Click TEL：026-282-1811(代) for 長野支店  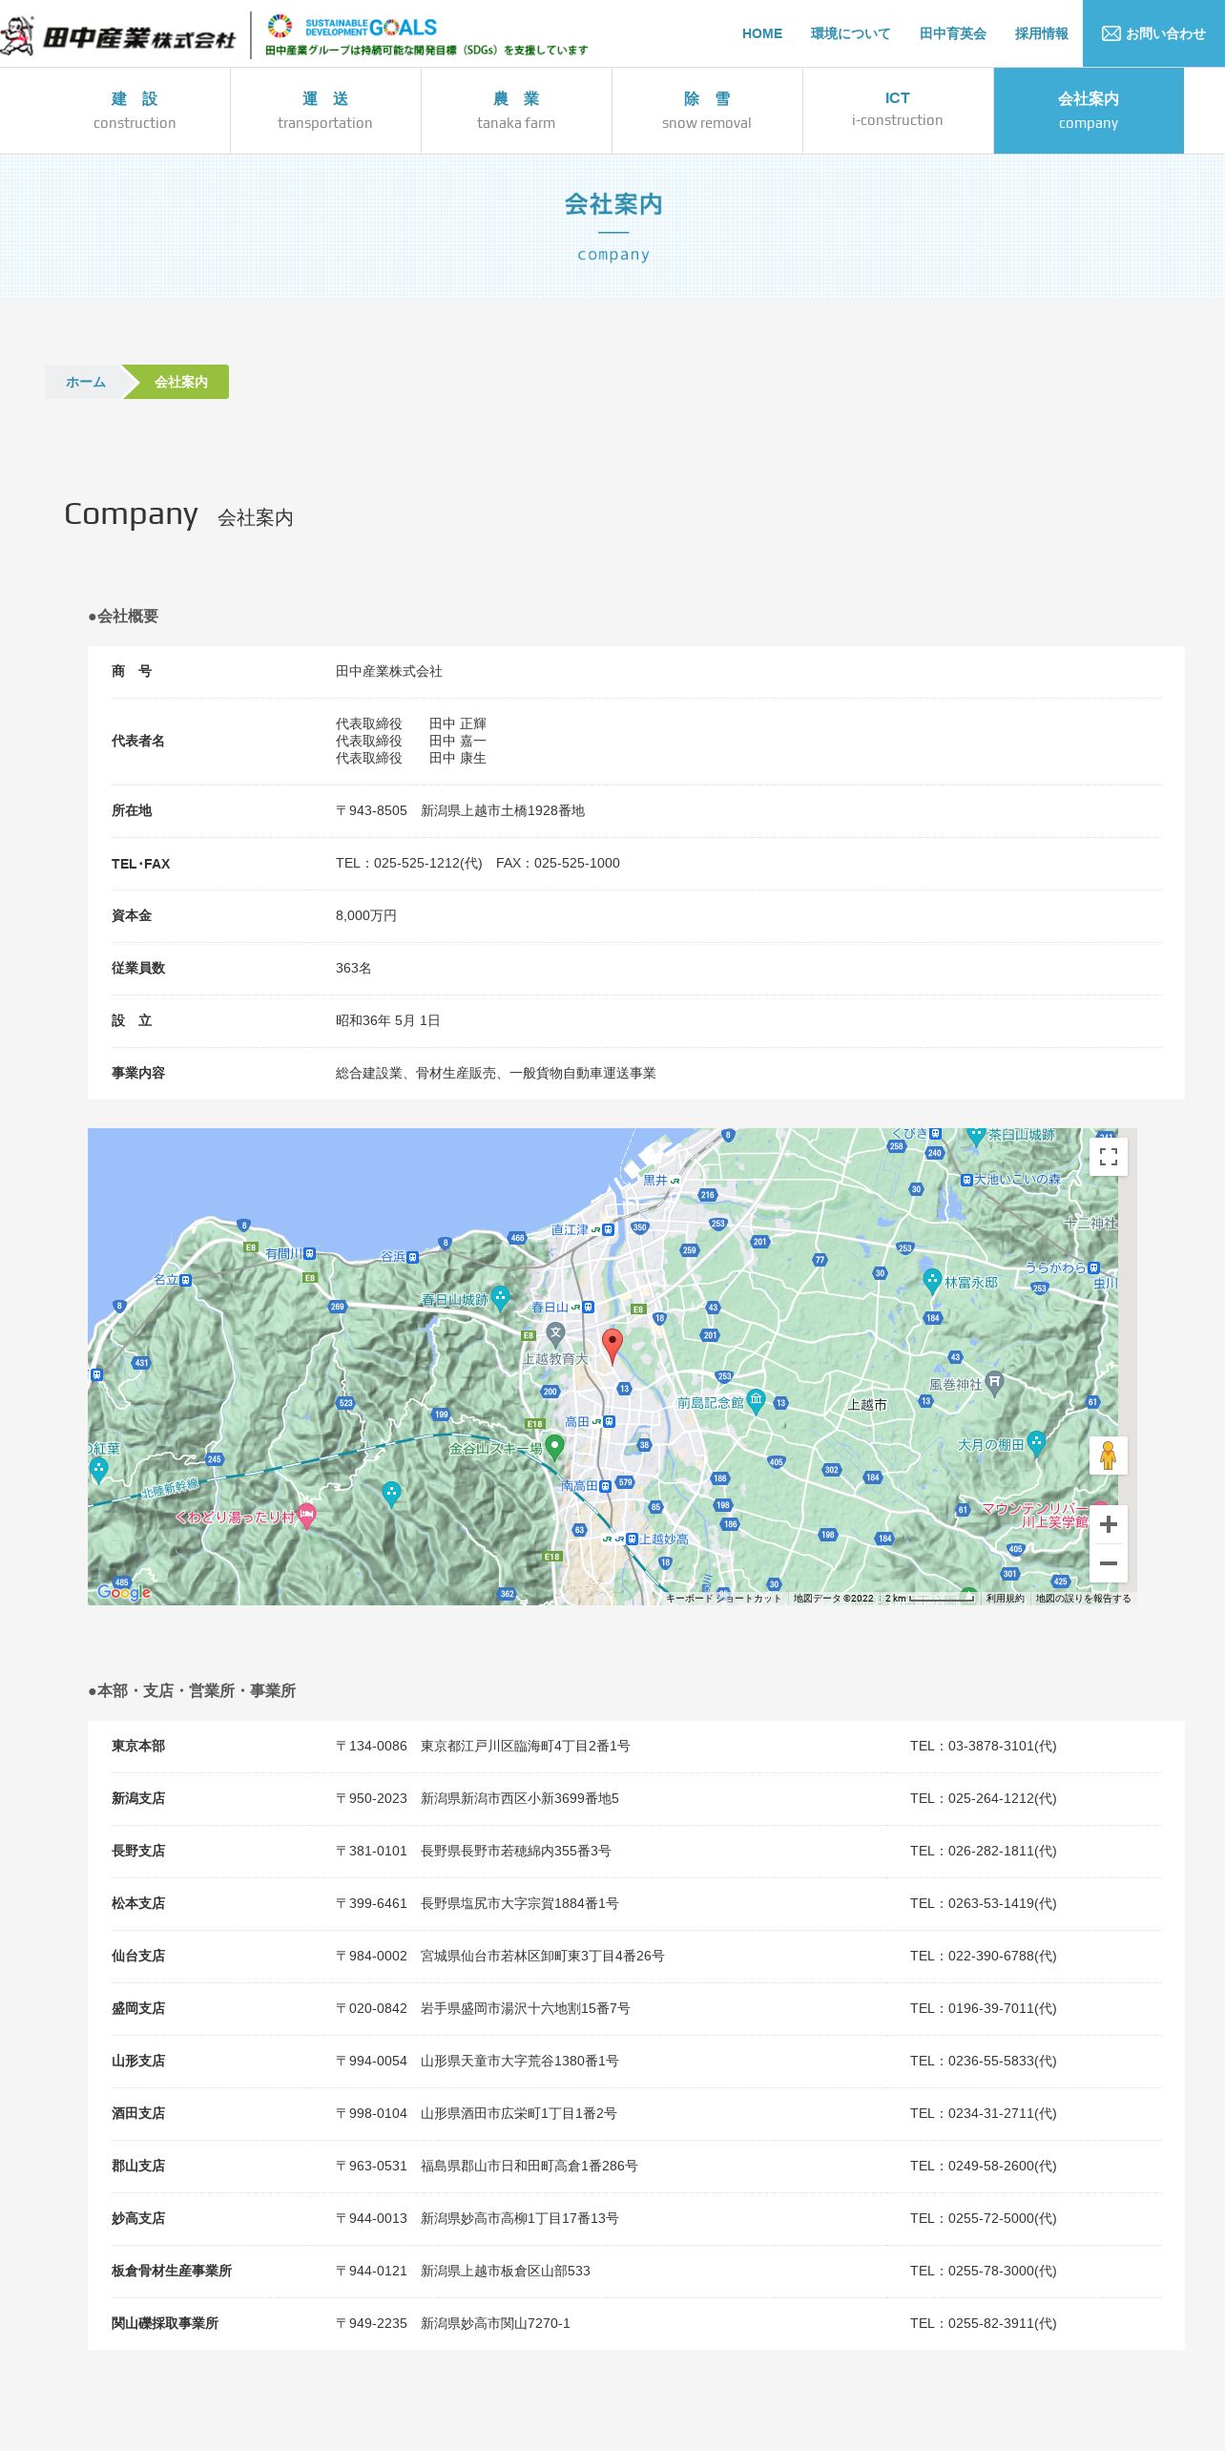coord(984,1851)
